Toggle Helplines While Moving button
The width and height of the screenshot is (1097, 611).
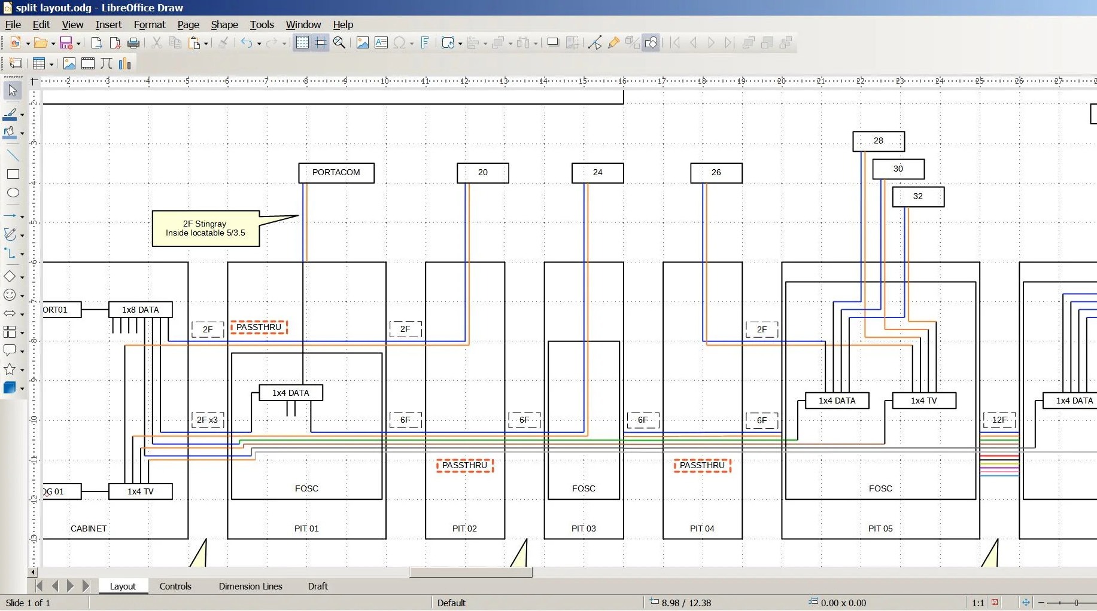321,43
